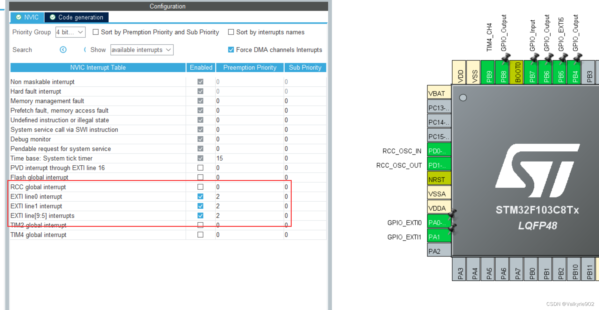599x310 pixels.
Task: Click the GPIO_EXTI1 signal label
Action: (x=404, y=237)
